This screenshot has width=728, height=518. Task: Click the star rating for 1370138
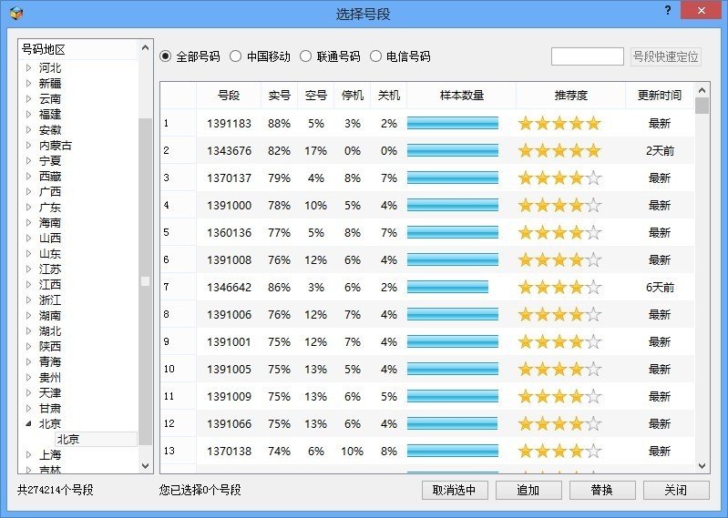[x=559, y=451]
